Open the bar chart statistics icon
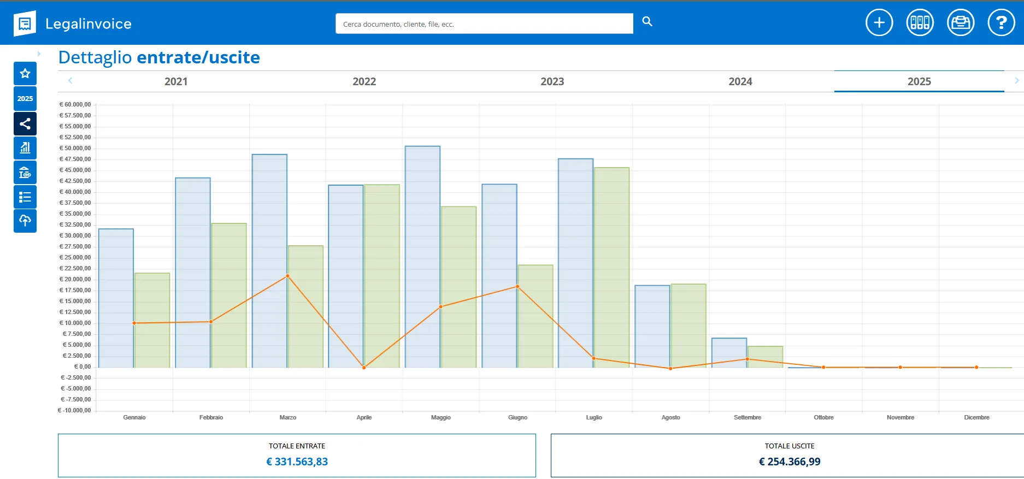The width and height of the screenshot is (1024, 479). tap(25, 148)
